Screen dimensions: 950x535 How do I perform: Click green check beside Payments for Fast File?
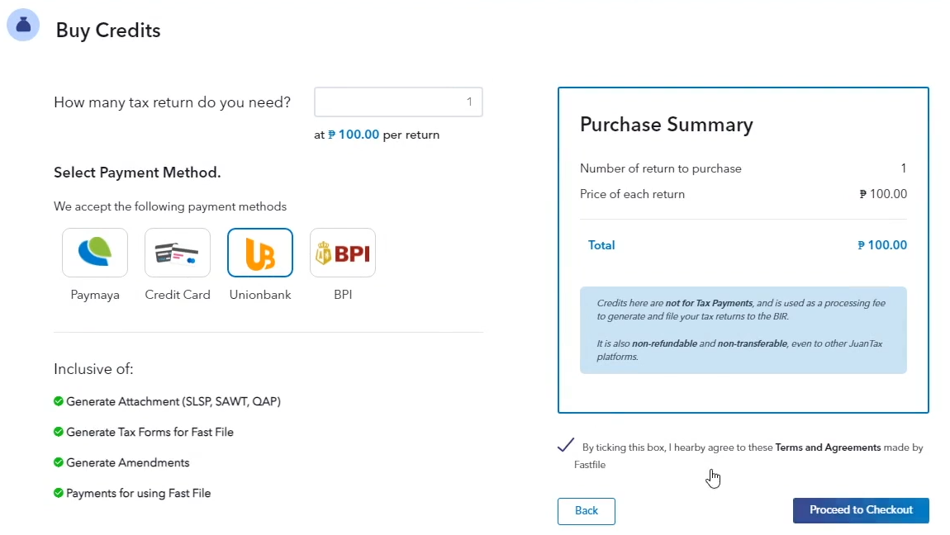59,493
